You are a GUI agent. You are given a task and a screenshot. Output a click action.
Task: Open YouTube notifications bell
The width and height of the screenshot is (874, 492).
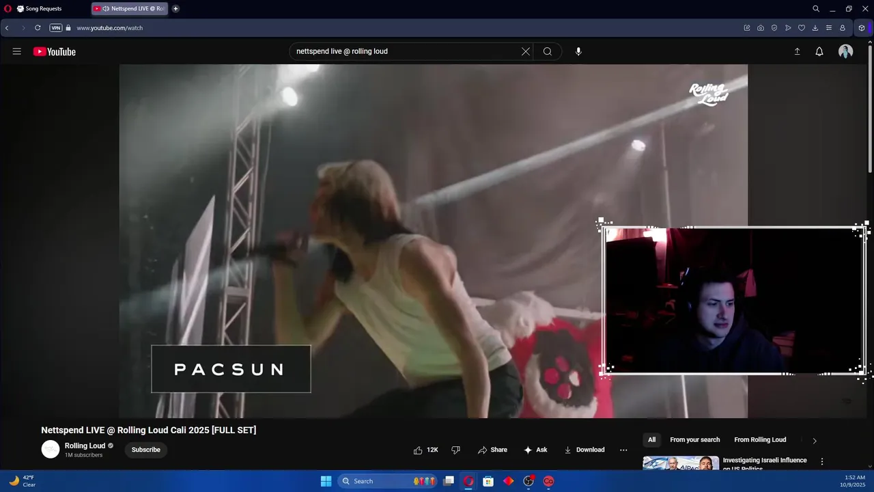(819, 51)
